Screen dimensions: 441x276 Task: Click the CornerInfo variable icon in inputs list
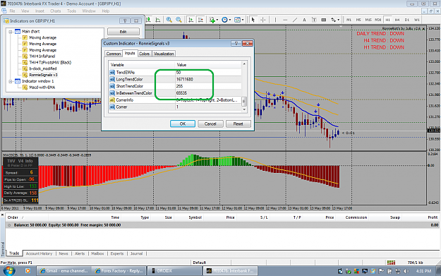tap(112, 100)
